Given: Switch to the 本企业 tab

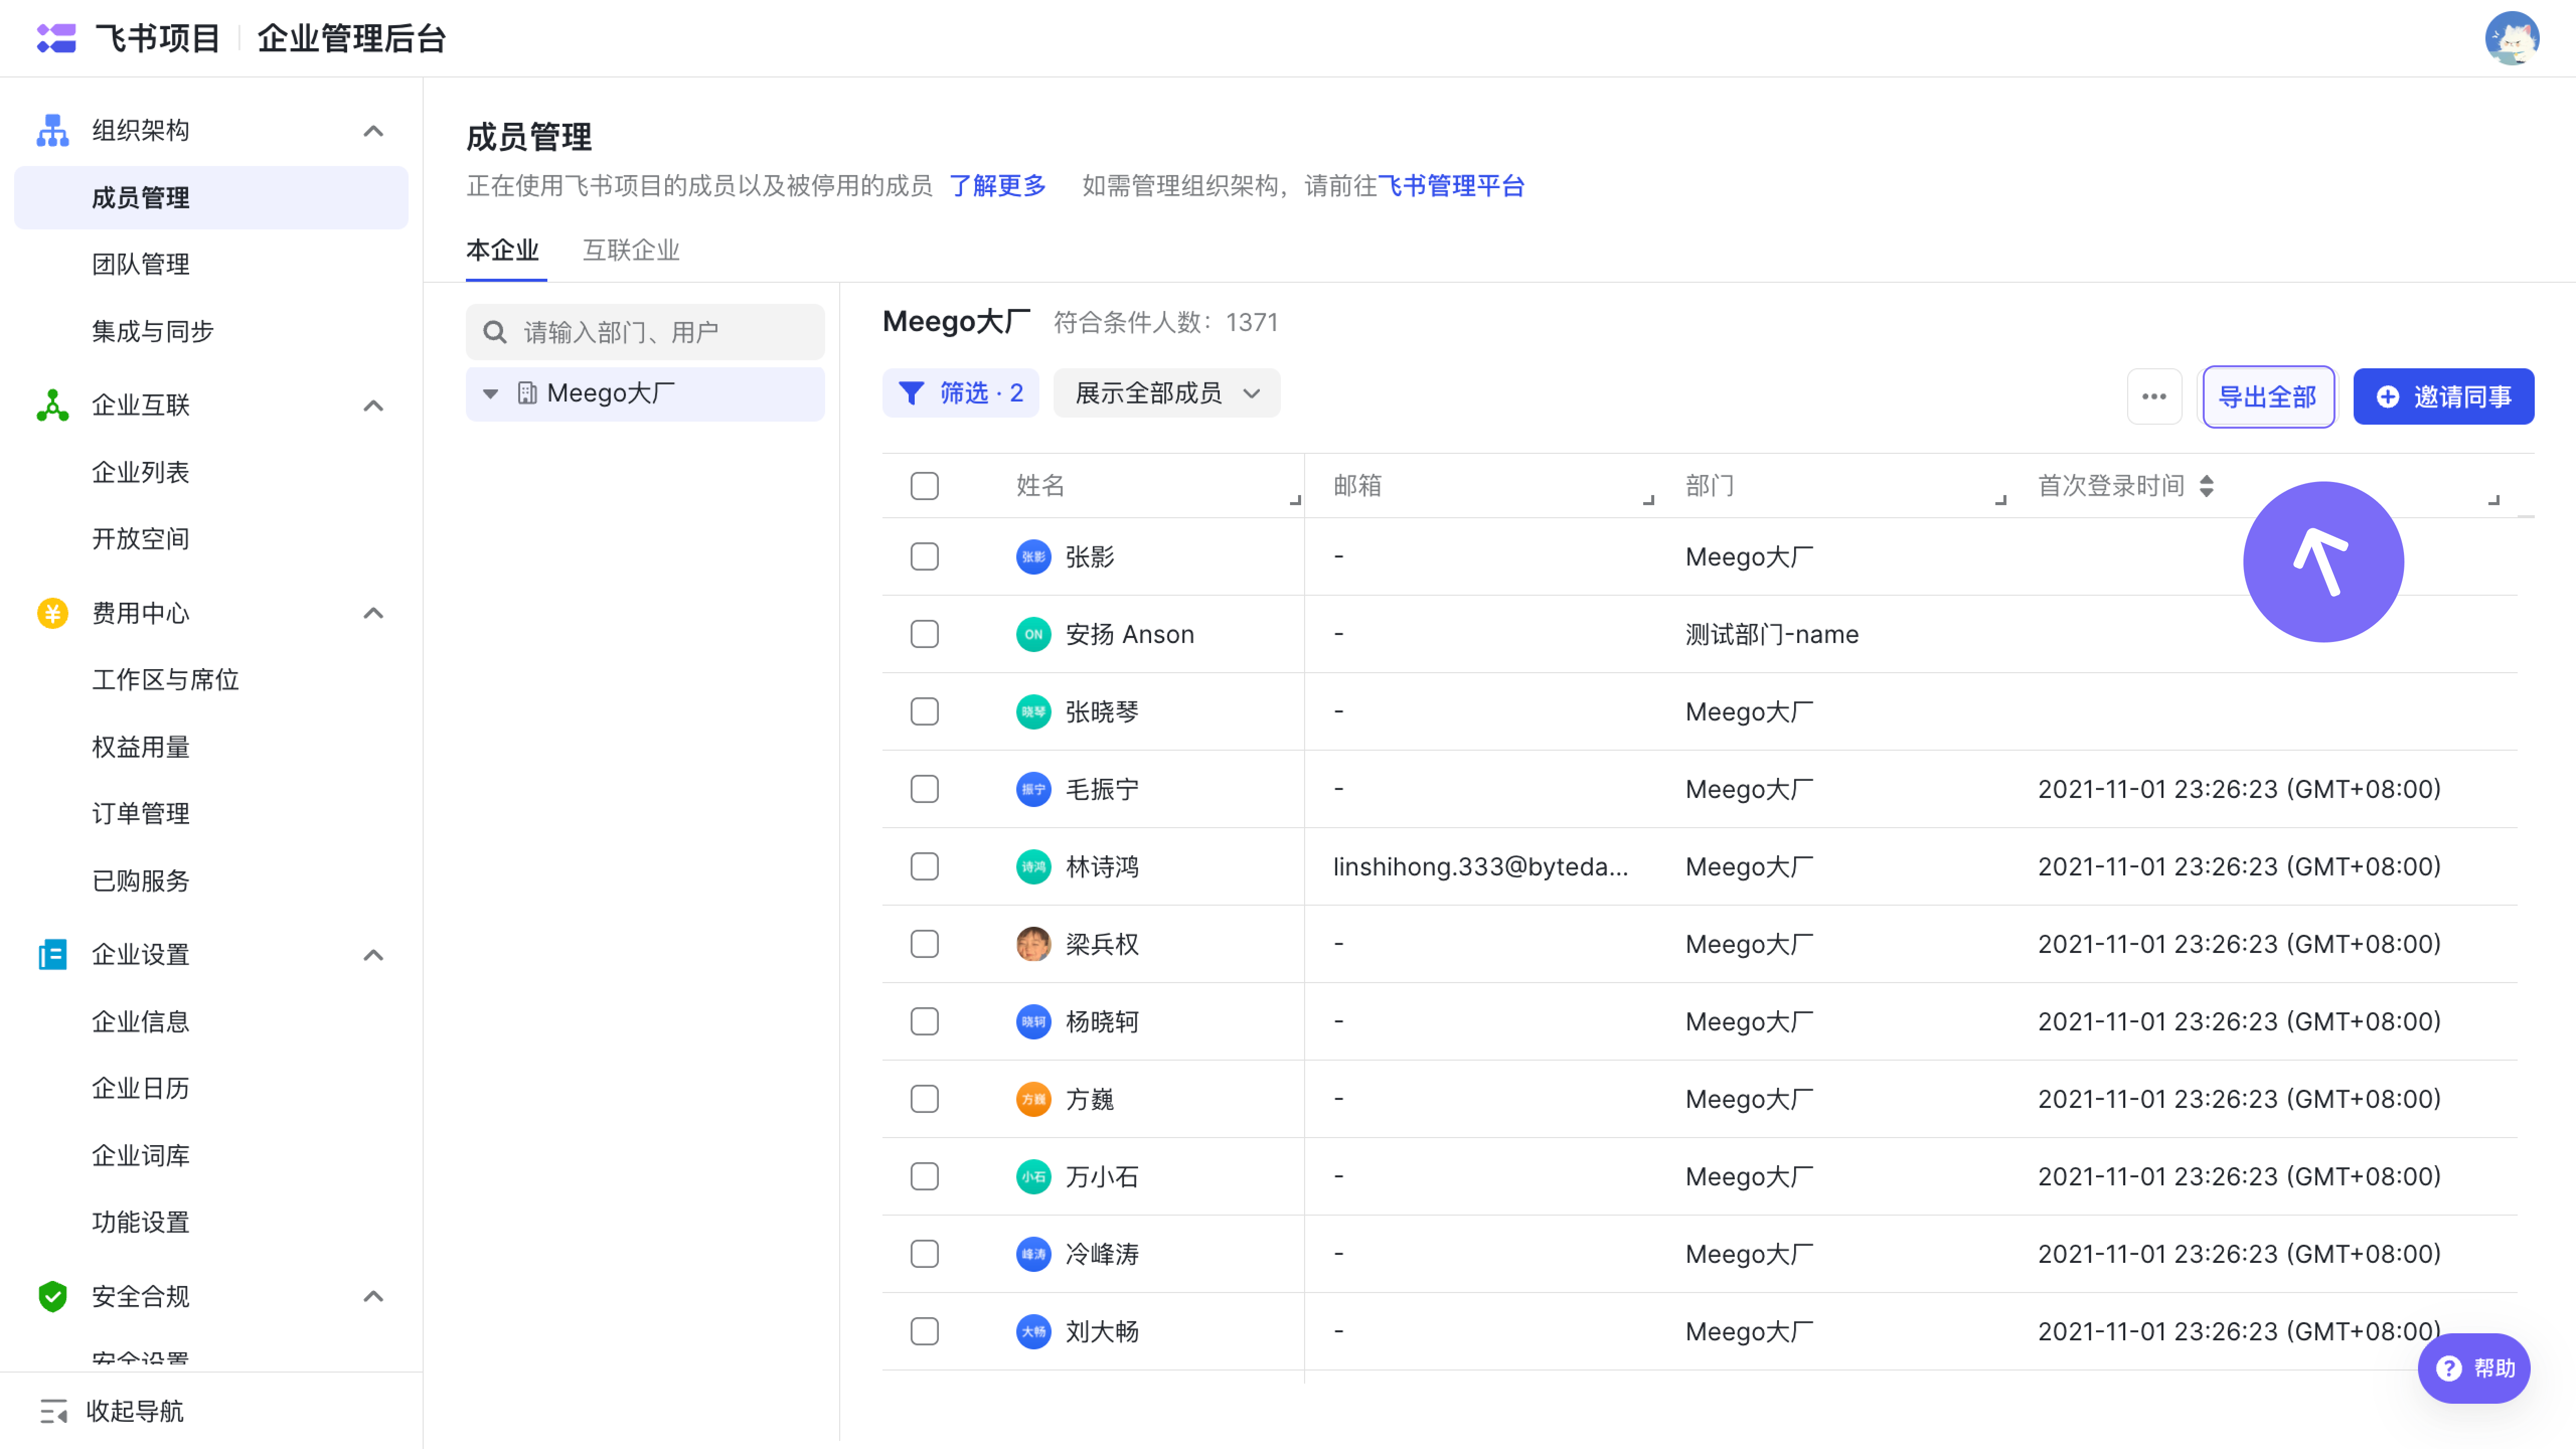Looking at the screenshot, I should (503, 250).
